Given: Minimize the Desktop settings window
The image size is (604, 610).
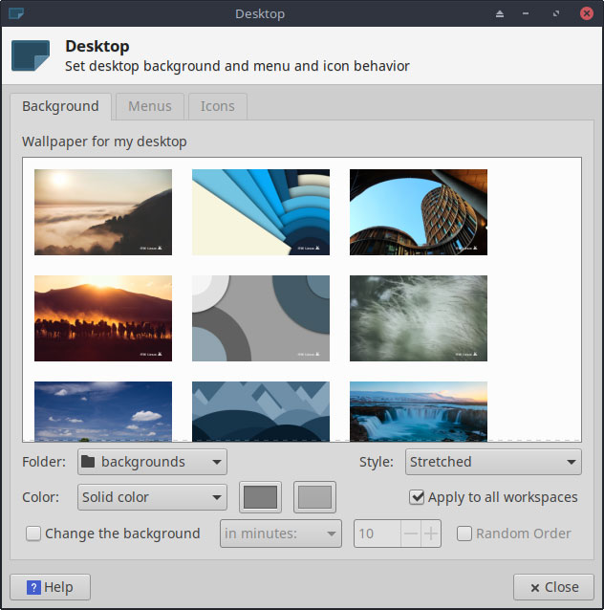Looking at the screenshot, I should point(526,14).
